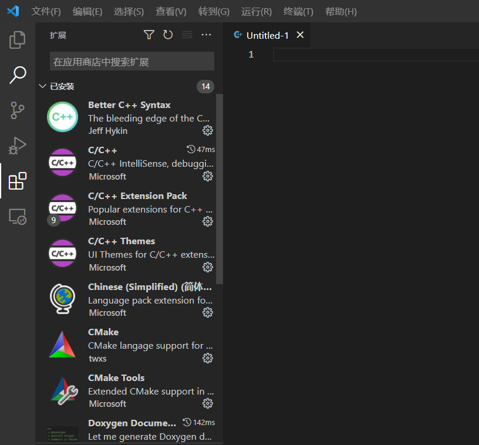Image resolution: width=479 pixels, height=445 pixels.
Task: Click line 1 in the editor
Action: coord(376,55)
